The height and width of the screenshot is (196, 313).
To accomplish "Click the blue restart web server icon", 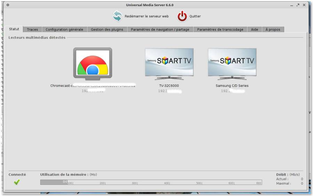I will [x=117, y=16].
